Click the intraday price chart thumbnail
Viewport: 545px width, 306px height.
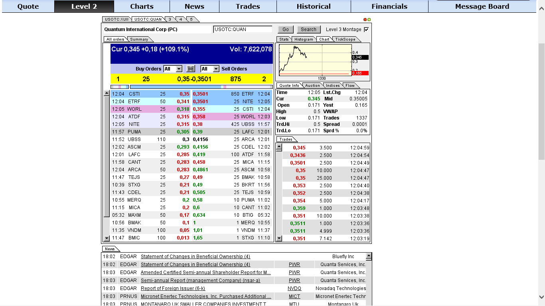click(315, 60)
